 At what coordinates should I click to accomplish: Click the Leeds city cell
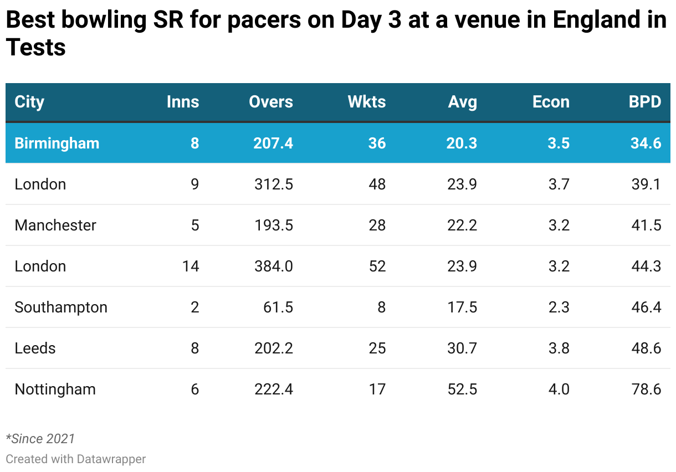point(35,348)
